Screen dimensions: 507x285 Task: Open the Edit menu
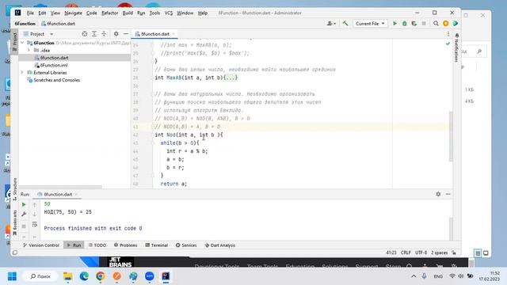pyautogui.click(x=42, y=13)
